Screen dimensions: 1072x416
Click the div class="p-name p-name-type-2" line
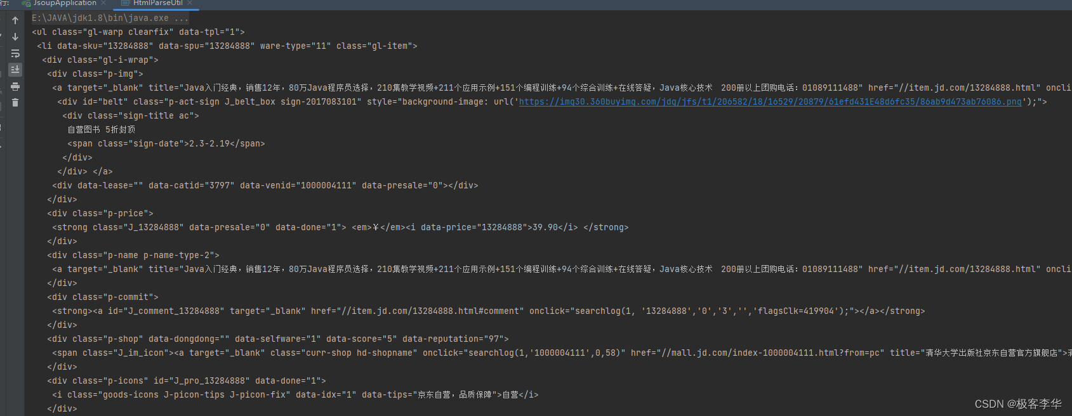133,255
